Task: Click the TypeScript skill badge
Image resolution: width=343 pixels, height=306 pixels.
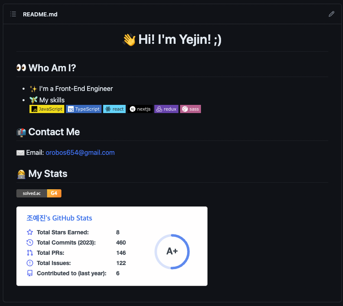Action: 83,109
